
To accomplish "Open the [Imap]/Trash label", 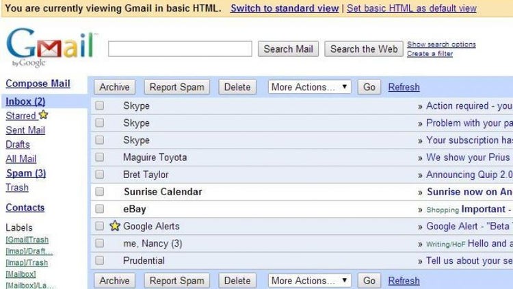I will [x=27, y=263].
